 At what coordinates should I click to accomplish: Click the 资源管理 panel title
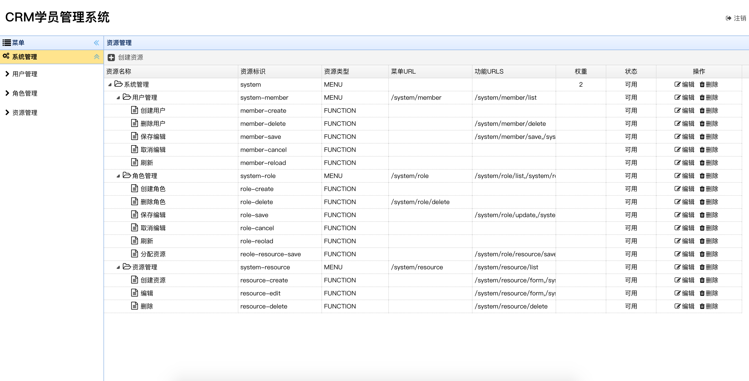click(x=119, y=43)
